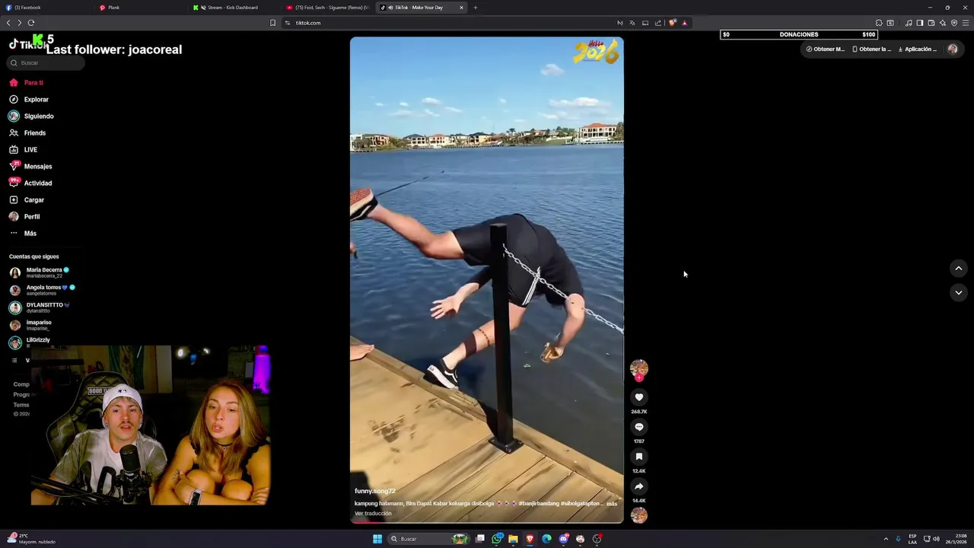974x548 pixels.
Task: Open Microsoft Edge from taskbar
Action: click(546, 539)
